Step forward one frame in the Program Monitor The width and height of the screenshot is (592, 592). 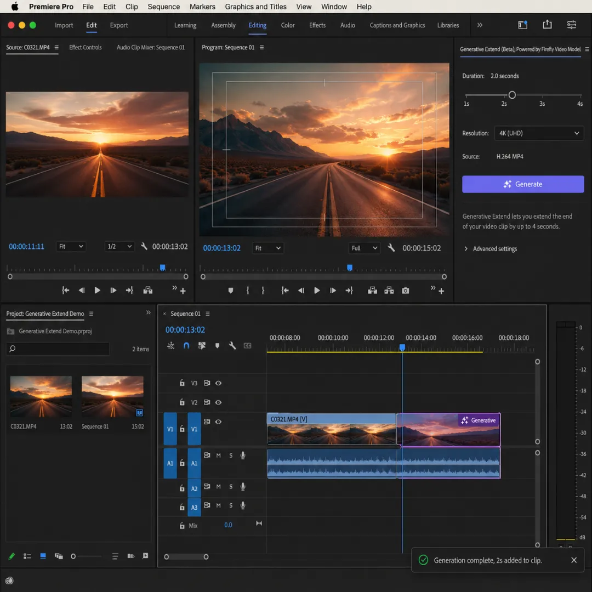pos(333,291)
